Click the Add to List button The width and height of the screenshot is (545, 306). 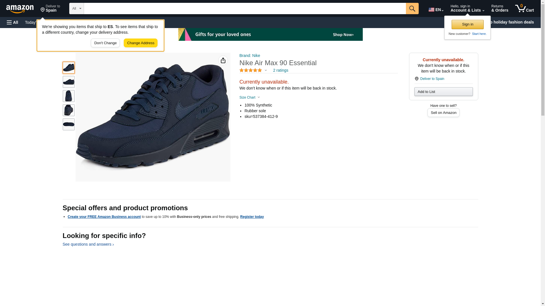[x=443, y=92]
